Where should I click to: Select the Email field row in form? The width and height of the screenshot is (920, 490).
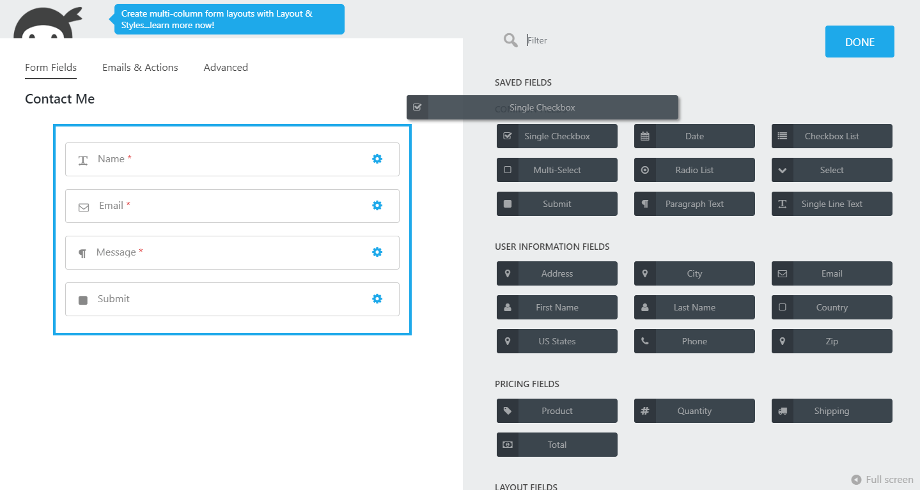tap(232, 206)
